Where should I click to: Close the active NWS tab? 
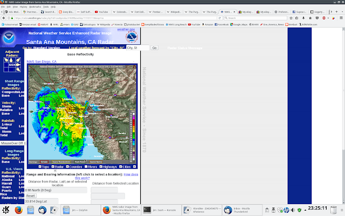click(234, 12)
